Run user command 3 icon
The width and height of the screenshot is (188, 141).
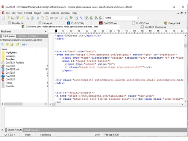(x=96, y=18)
